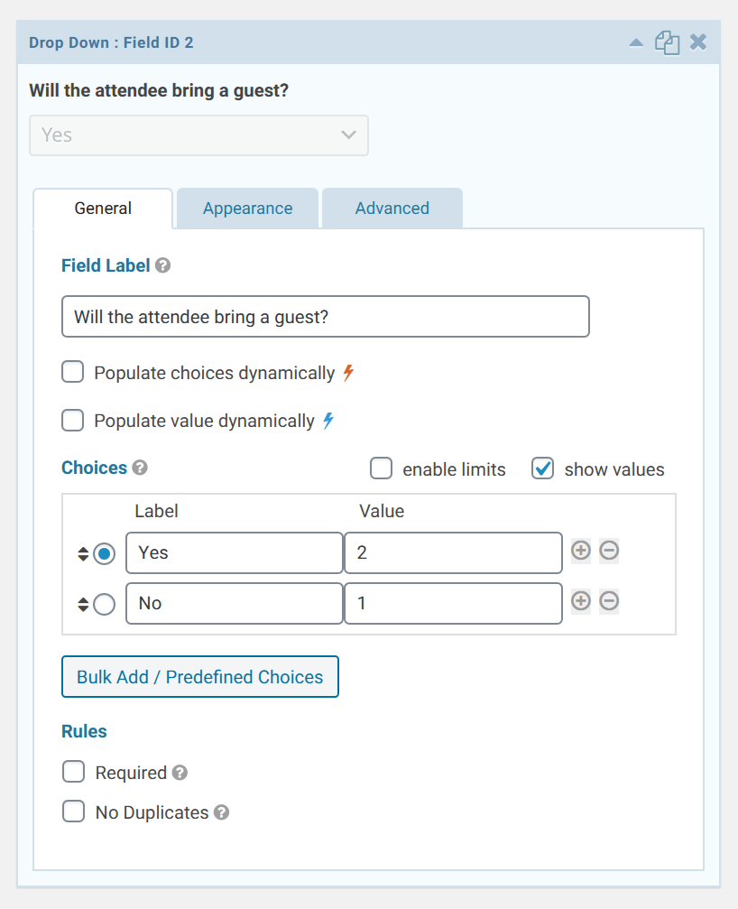
Task: Open the Yes dropdown preview
Action: [198, 134]
